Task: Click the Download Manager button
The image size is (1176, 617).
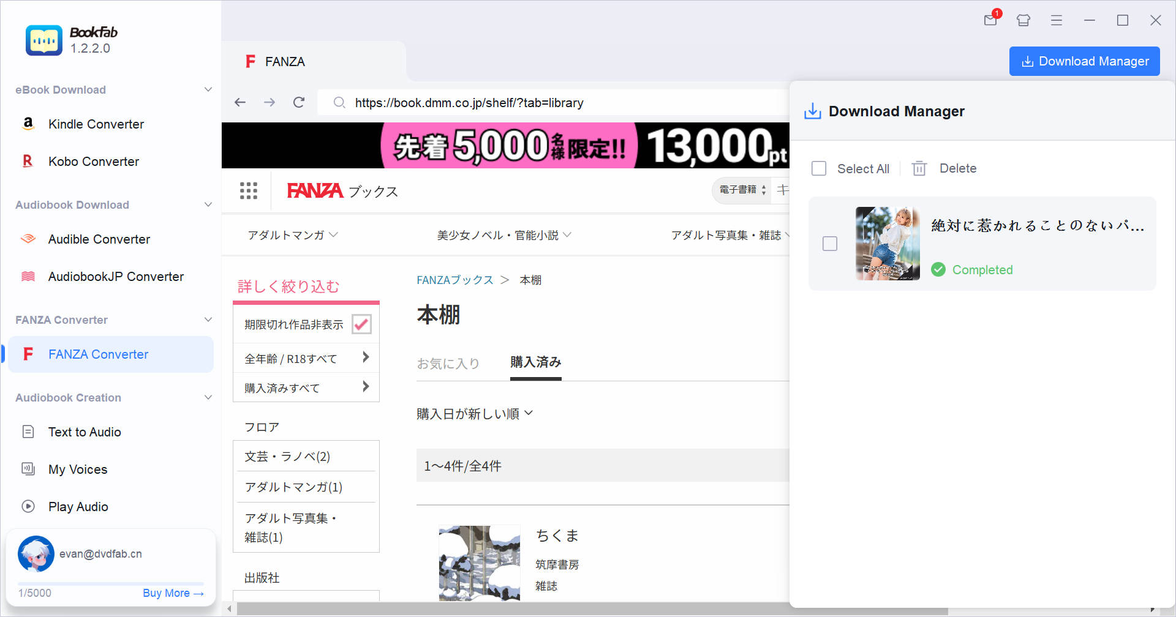Action: [1084, 61]
